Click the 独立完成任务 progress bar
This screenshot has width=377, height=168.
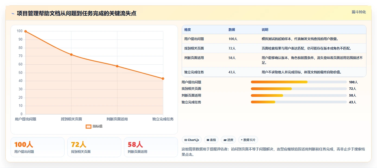coord(299,102)
